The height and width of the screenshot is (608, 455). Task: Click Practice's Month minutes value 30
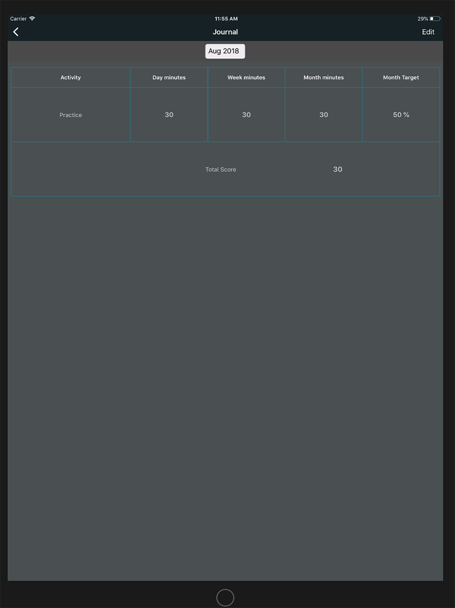tap(324, 115)
